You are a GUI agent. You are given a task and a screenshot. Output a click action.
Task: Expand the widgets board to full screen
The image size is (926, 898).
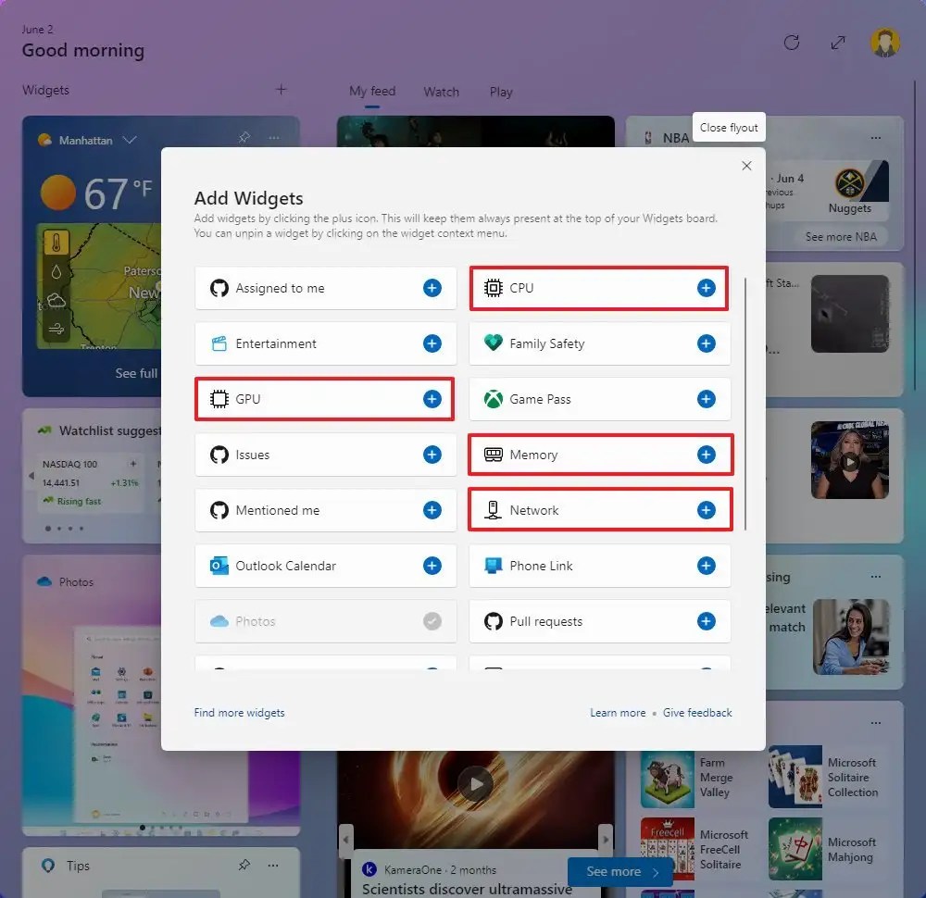point(837,43)
